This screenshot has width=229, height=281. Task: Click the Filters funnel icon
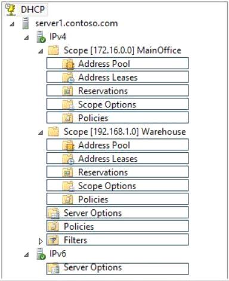(53, 240)
